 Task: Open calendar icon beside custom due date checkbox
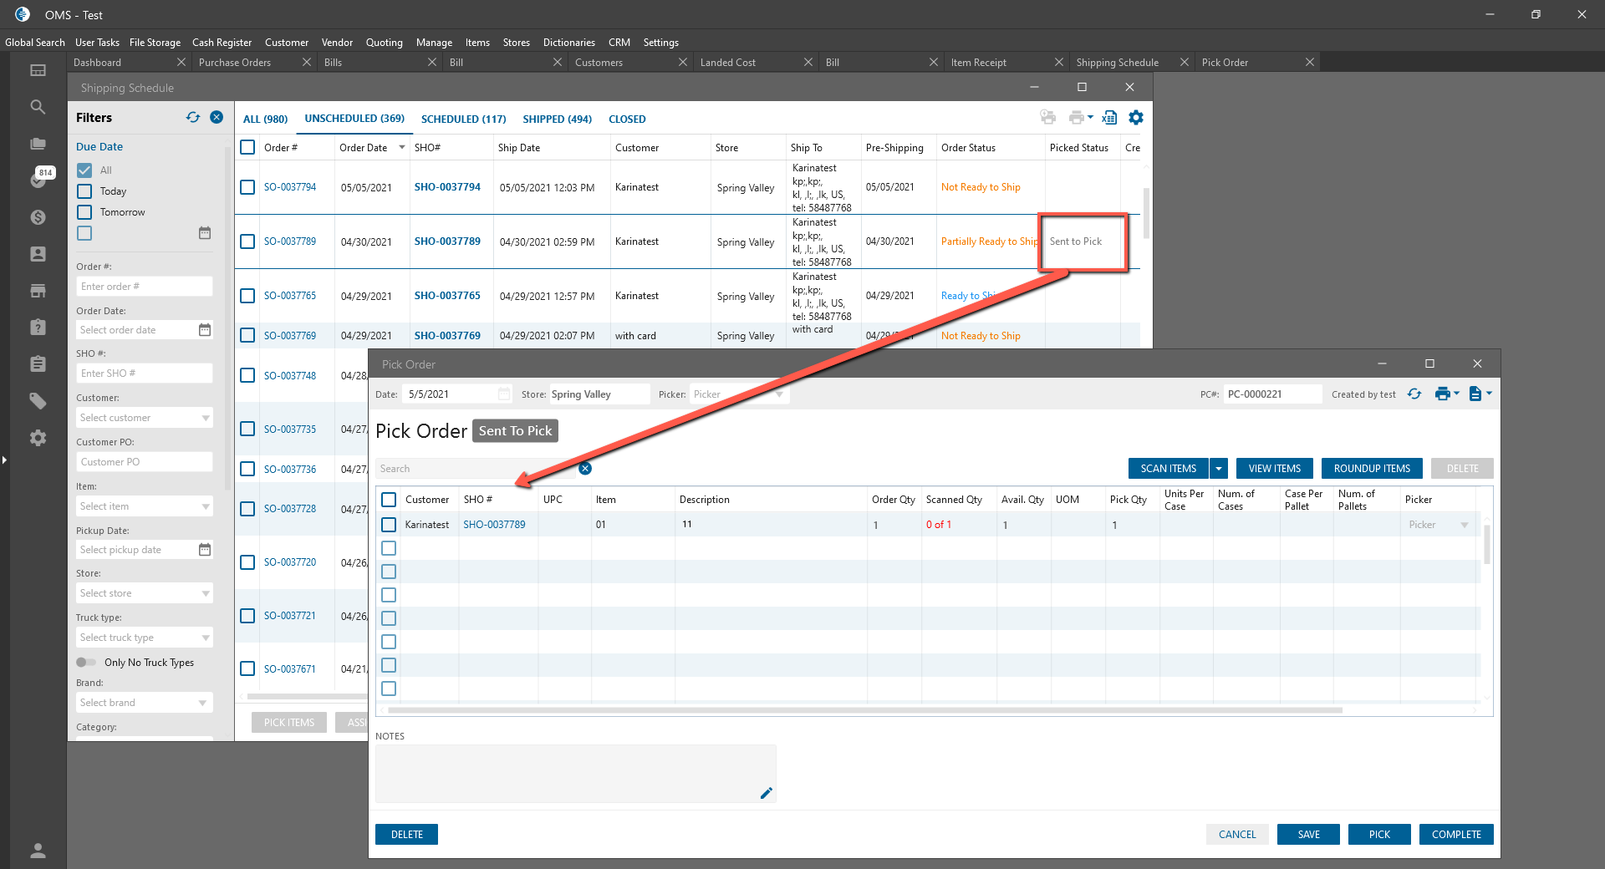tap(205, 233)
